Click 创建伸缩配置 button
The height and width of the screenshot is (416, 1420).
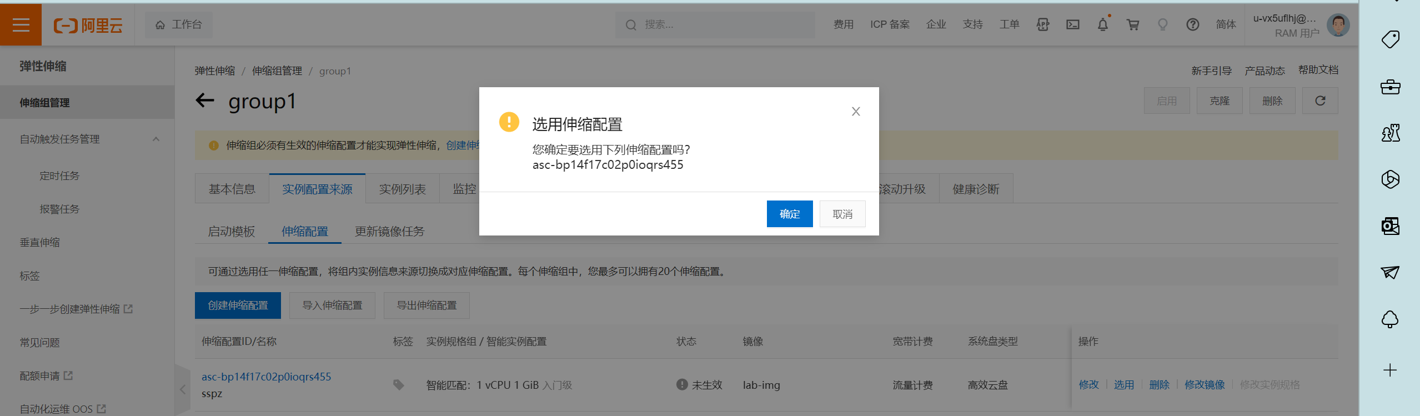pos(238,305)
